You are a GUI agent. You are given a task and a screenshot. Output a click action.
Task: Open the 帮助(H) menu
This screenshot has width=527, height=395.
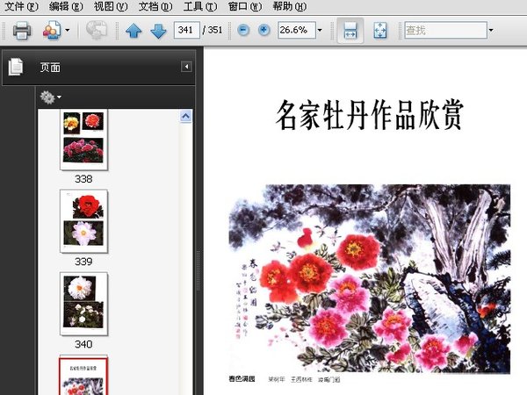pyautogui.click(x=289, y=6)
